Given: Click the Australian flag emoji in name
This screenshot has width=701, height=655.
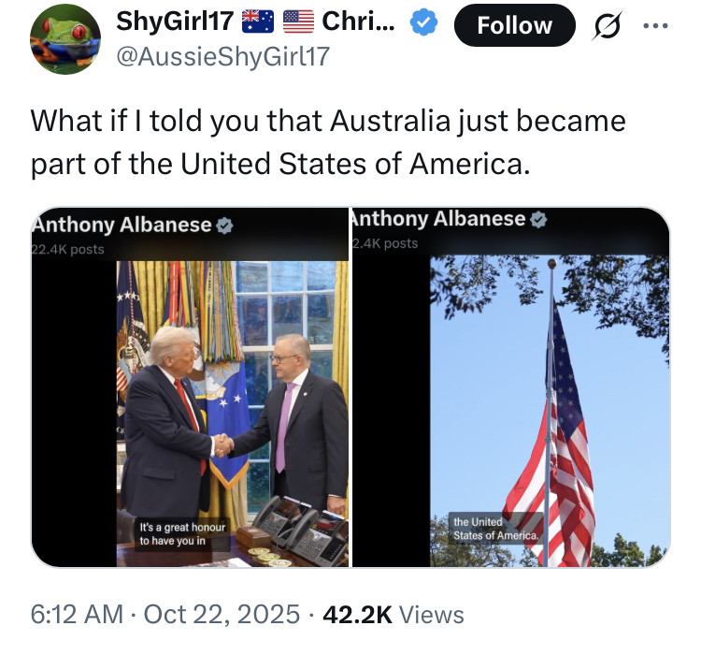Looking at the screenshot, I should click(x=258, y=22).
